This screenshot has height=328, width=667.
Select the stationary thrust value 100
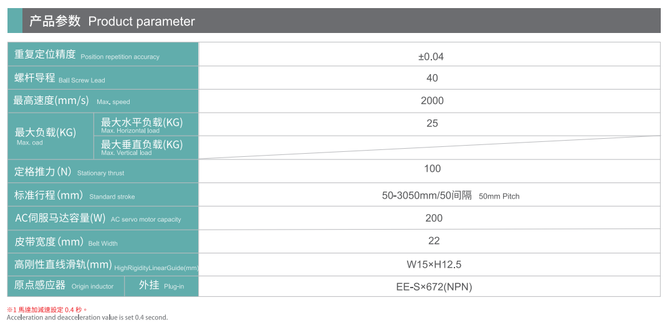pyautogui.click(x=432, y=169)
